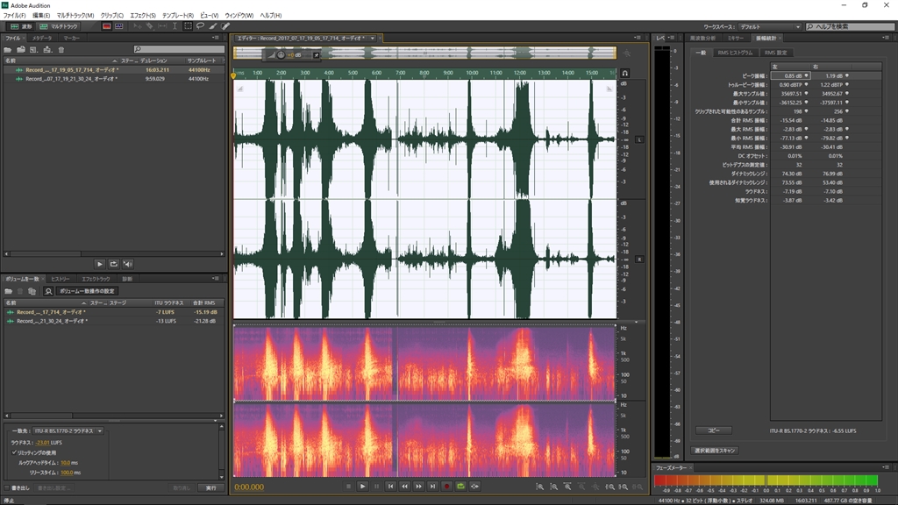Select the Lasso selection tool
The height and width of the screenshot is (505, 898).
coord(201,26)
